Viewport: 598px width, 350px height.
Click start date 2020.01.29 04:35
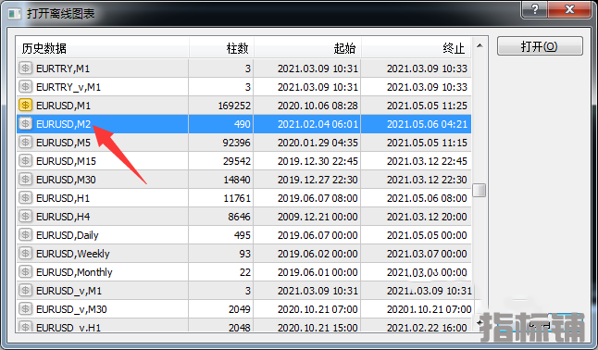pyautogui.click(x=318, y=143)
